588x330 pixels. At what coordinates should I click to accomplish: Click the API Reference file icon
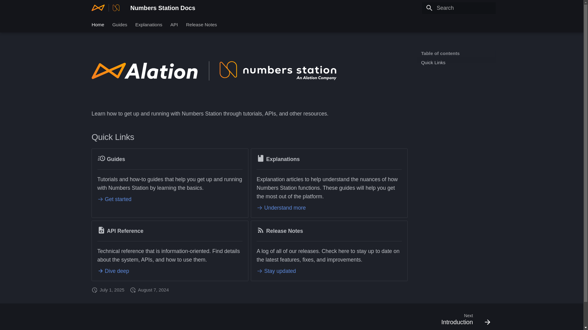point(101,230)
